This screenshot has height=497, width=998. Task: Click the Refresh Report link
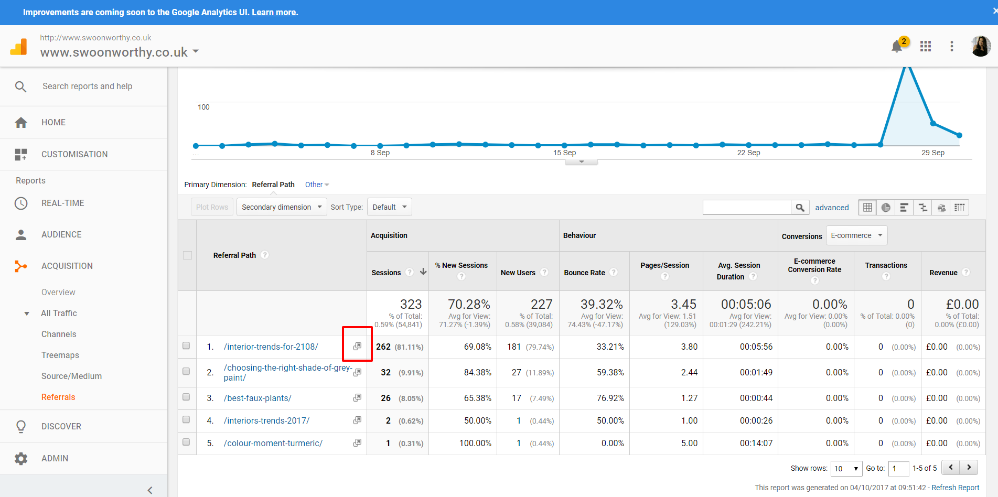click(x=955, y=488)
